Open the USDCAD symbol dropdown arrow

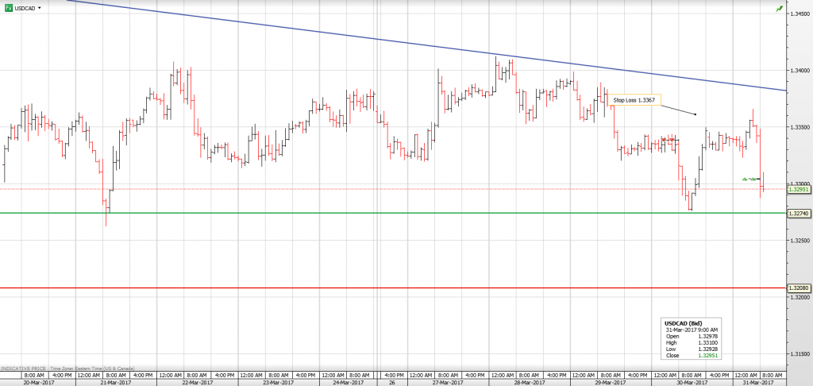point(40,7)
